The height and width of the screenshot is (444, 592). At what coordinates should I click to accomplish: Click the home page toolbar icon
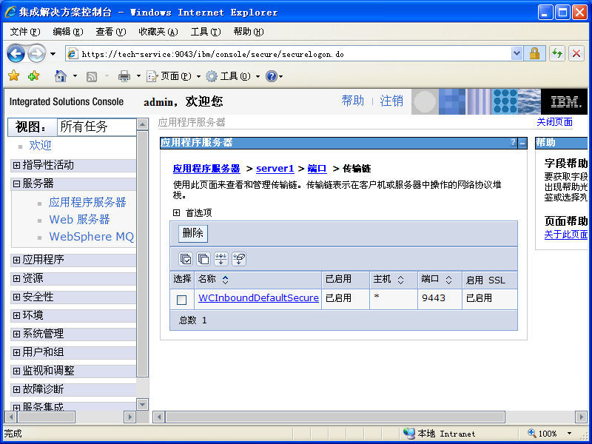pyautogui.click(x=61, y=76)
